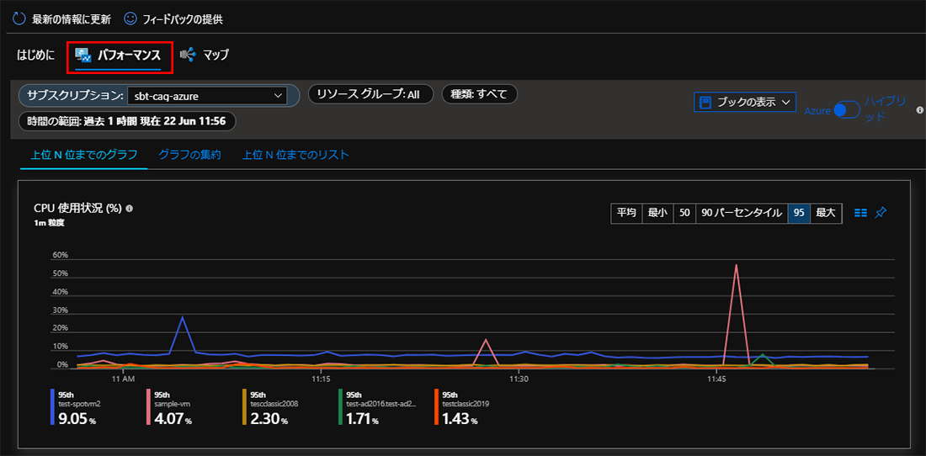Viewport: 926px width, 456px height.
Task: Select the 最大 aggregation option
Action: click(x=826, y=213)
